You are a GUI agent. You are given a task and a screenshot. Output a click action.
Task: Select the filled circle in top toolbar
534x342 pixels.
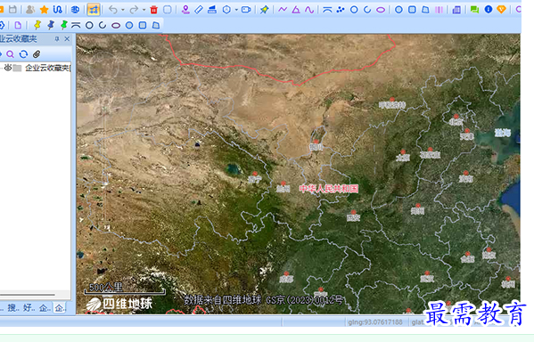398,10
